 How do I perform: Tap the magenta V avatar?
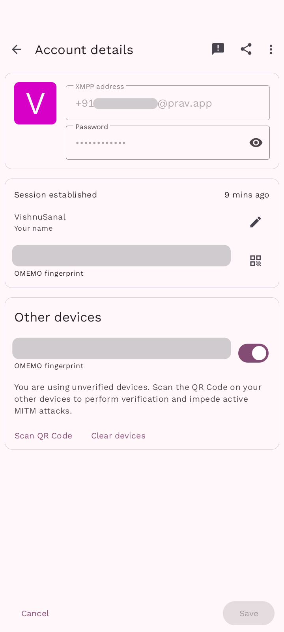35,103
